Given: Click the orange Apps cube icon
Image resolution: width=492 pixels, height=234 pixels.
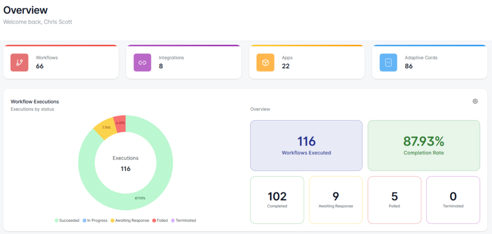Looking at the screenshot, I should [x=265, y=62].
